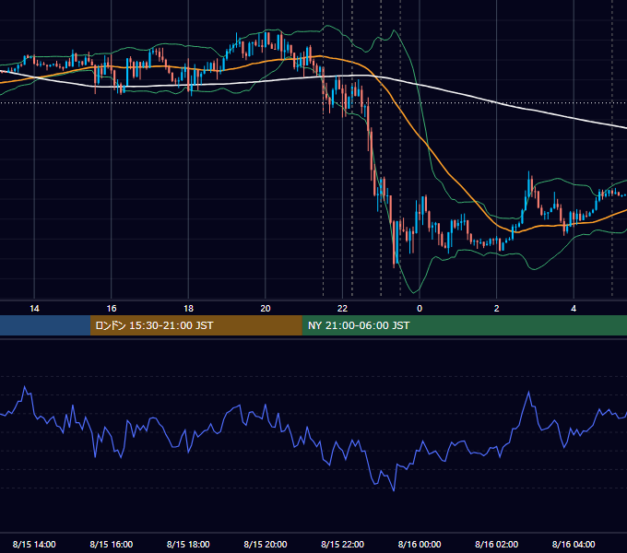627x553 pixels.
Task: Click the 8/16 02:00 time label
Action: pyautogui.click(x=497, y=544)
